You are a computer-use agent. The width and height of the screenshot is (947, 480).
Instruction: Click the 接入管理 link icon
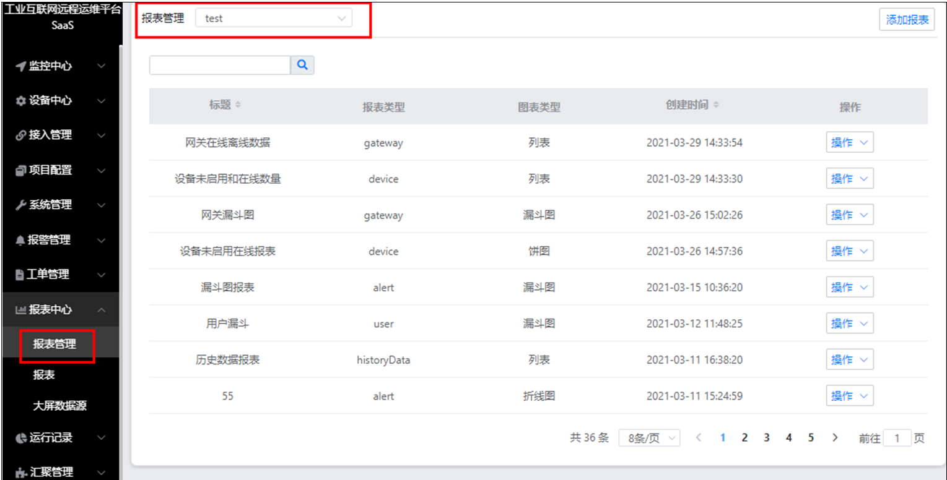coord(21,135)
